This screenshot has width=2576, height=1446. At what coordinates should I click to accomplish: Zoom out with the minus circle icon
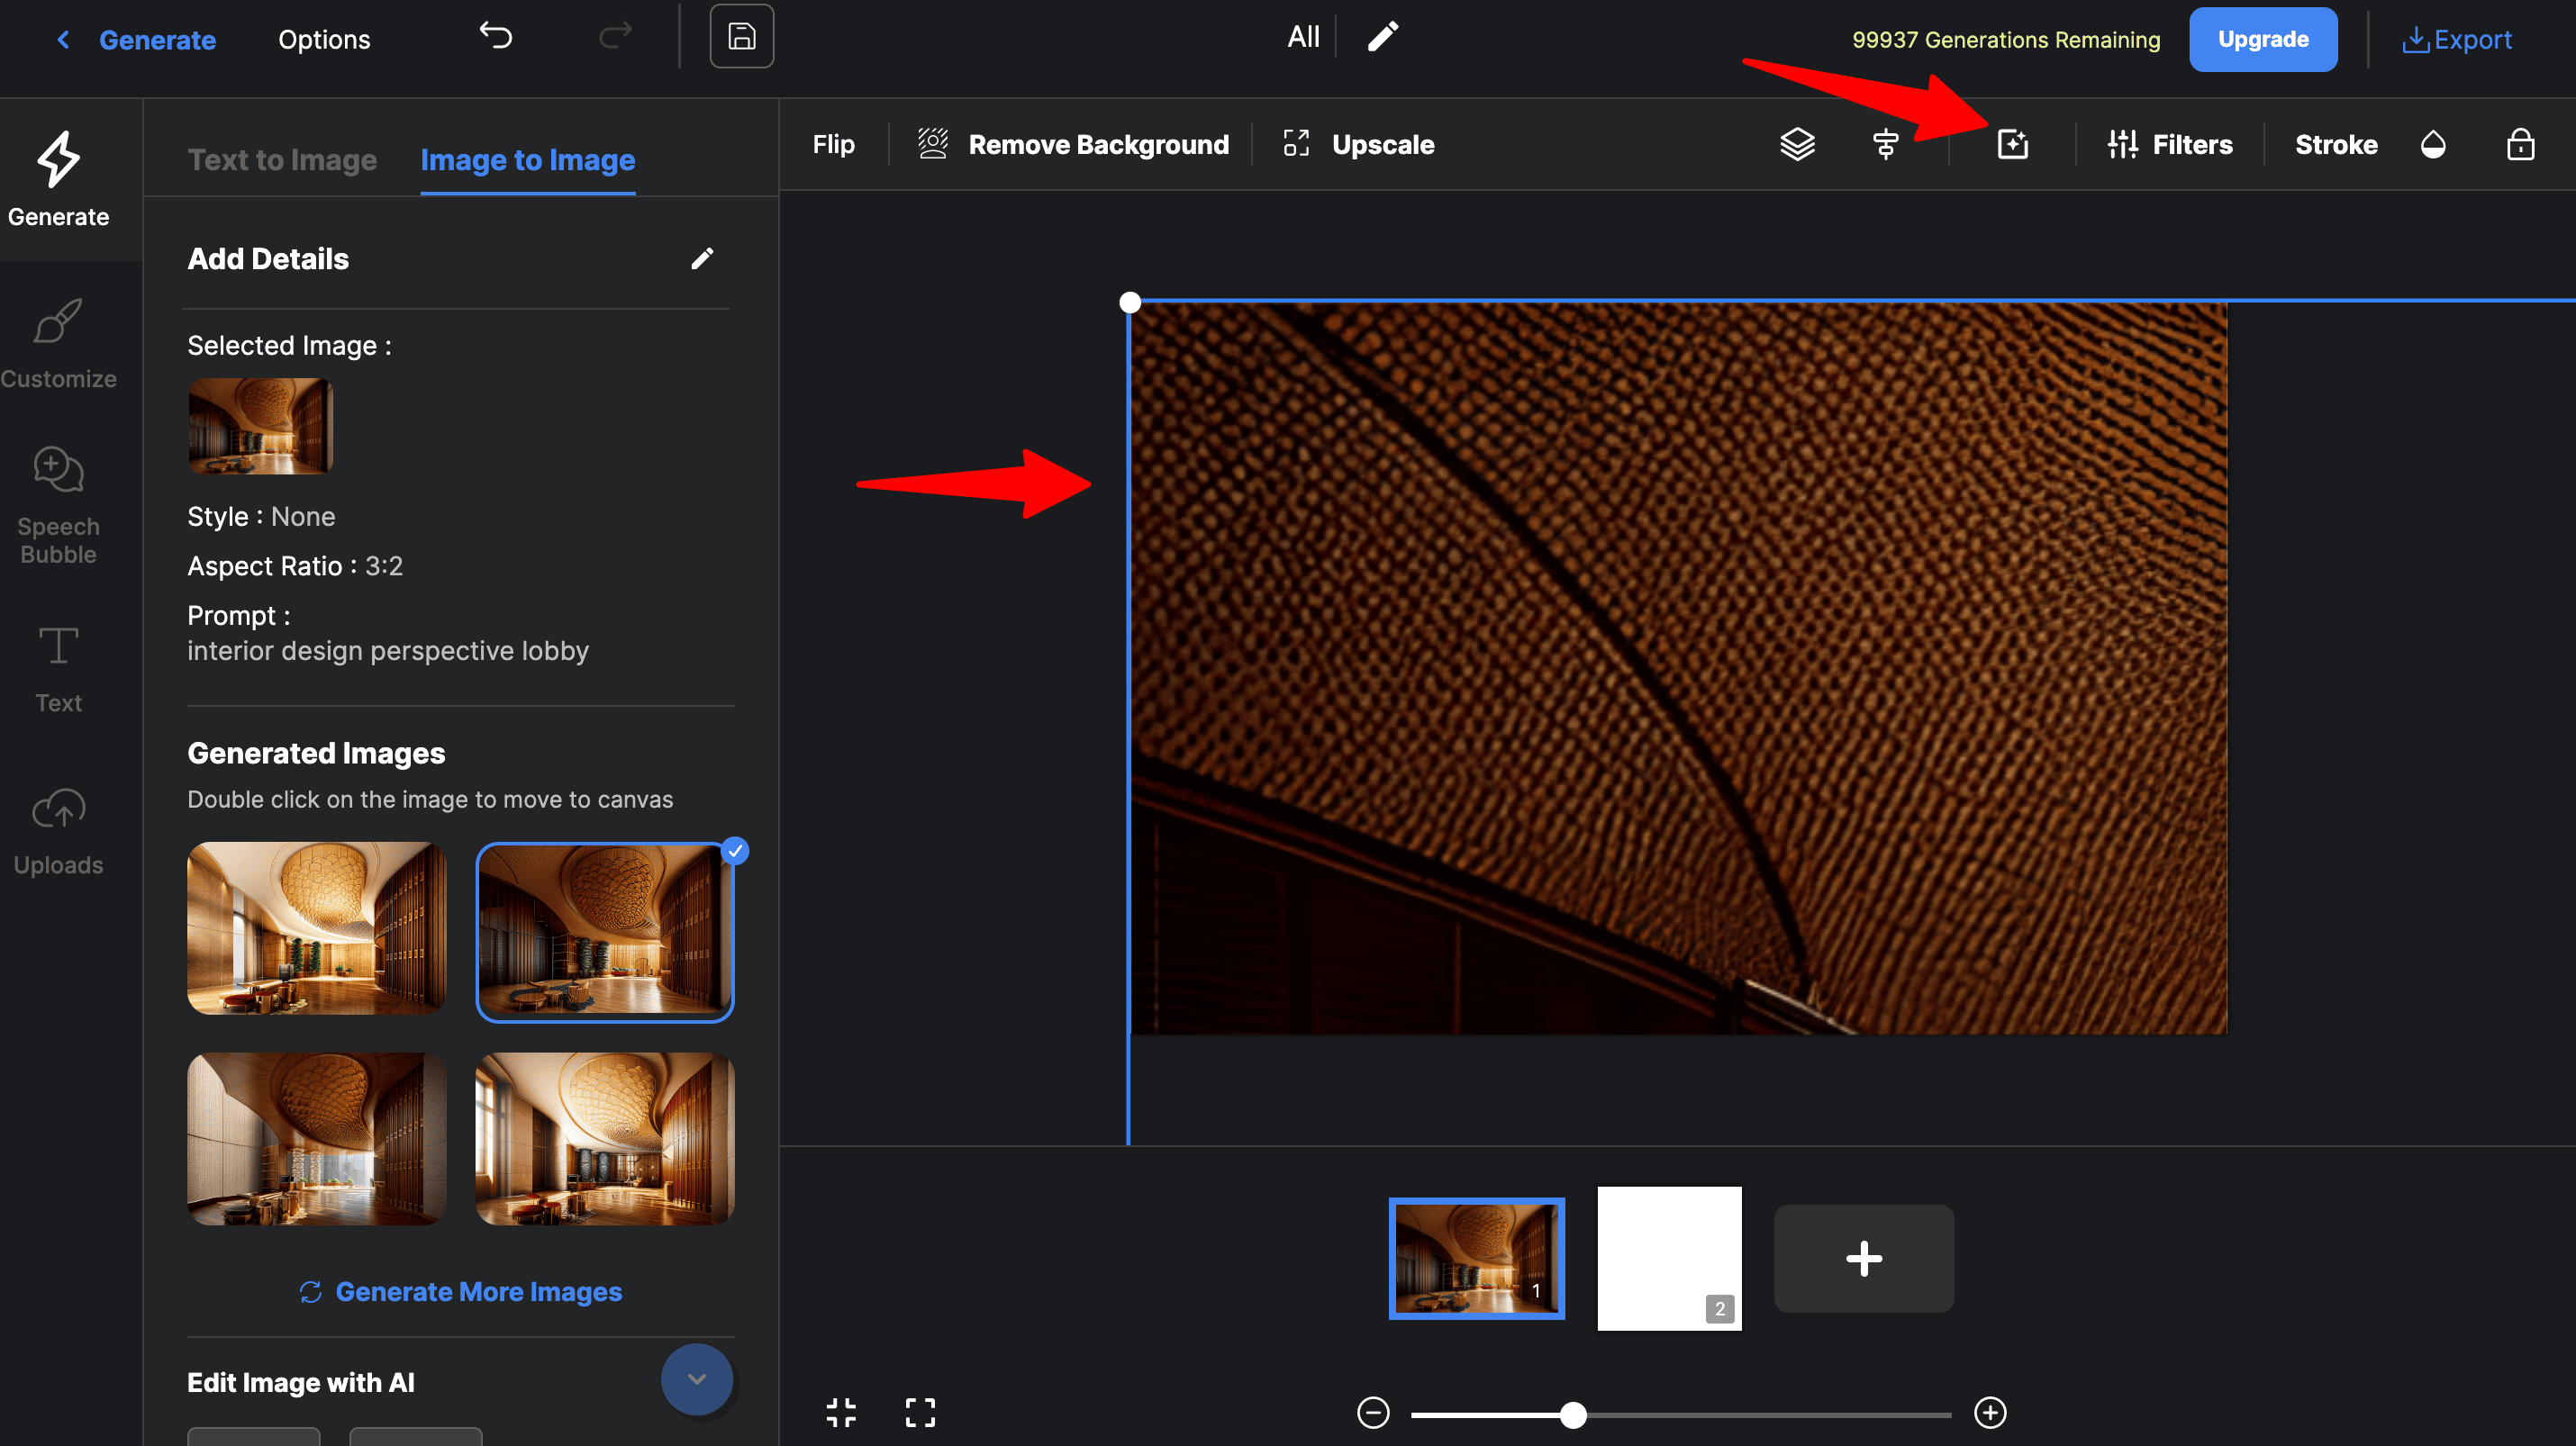pos(1373,1413)
